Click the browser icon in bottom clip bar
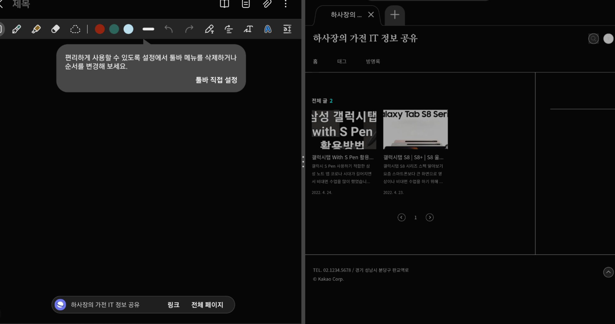The height and width of the screenshot is (324, 615). tap(60, 305)
